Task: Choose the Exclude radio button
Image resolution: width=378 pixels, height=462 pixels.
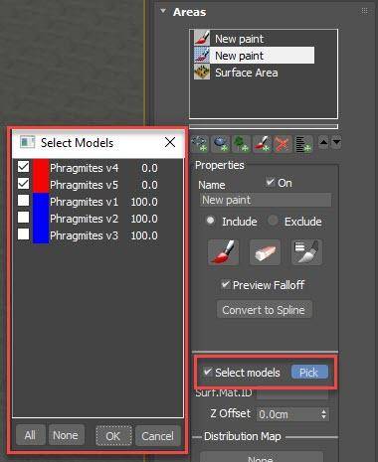Action: 273,221
